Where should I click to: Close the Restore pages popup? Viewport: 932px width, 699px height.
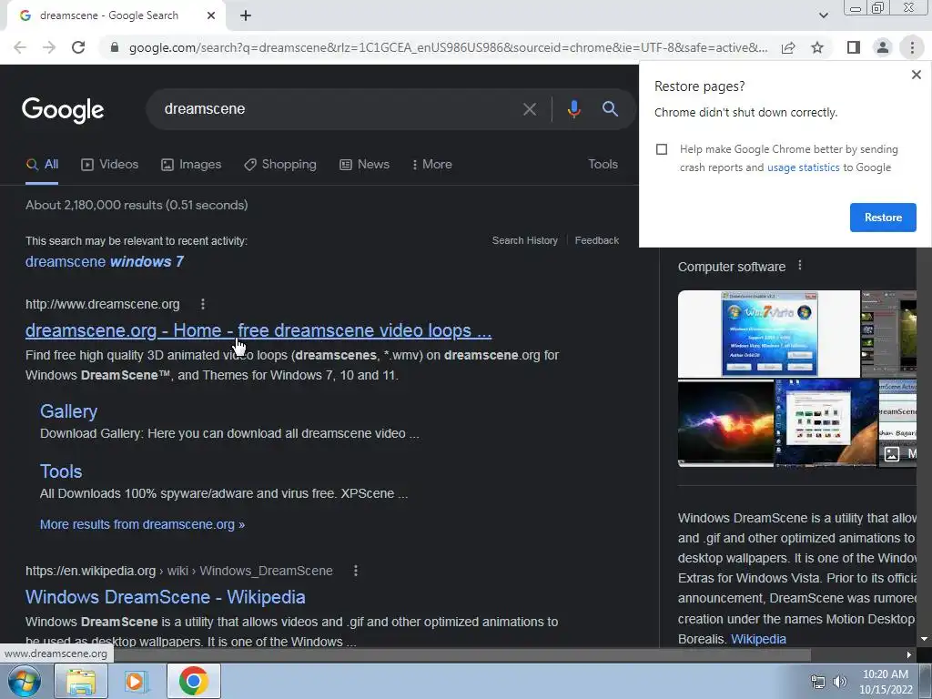point(916,75)
